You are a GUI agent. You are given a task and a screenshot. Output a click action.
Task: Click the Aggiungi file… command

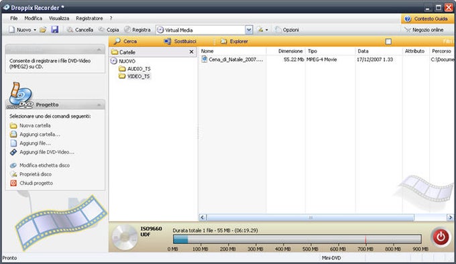click(x=31, y=143)
